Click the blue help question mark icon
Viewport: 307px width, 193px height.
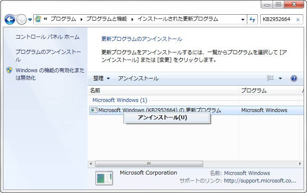pyautogui.click(x=294, y=78)
